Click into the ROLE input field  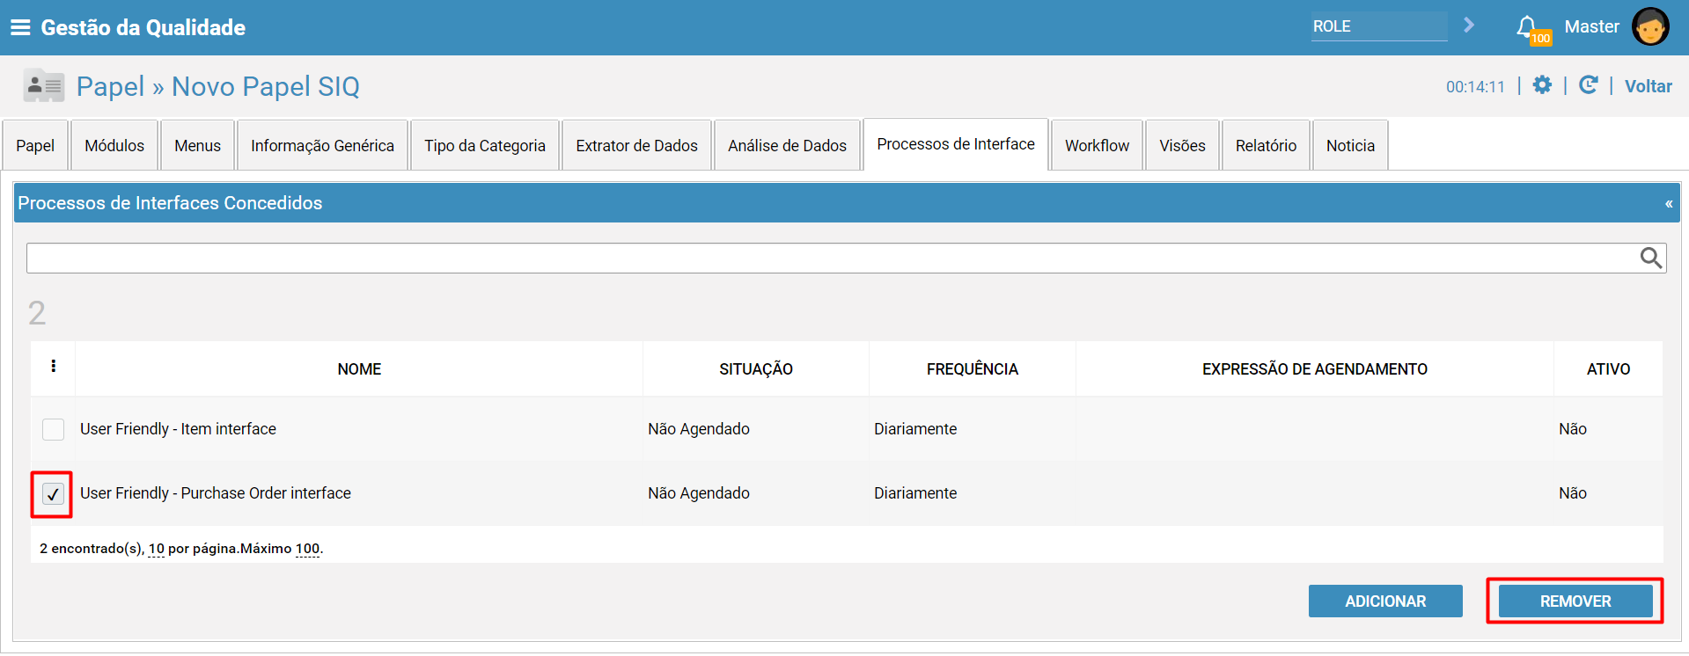tap(1379, 26)
